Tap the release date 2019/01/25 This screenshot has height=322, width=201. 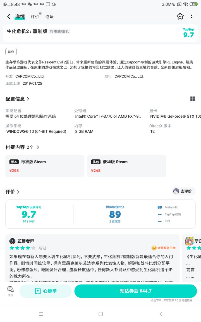pyautogui.click(x=32, y=83)
